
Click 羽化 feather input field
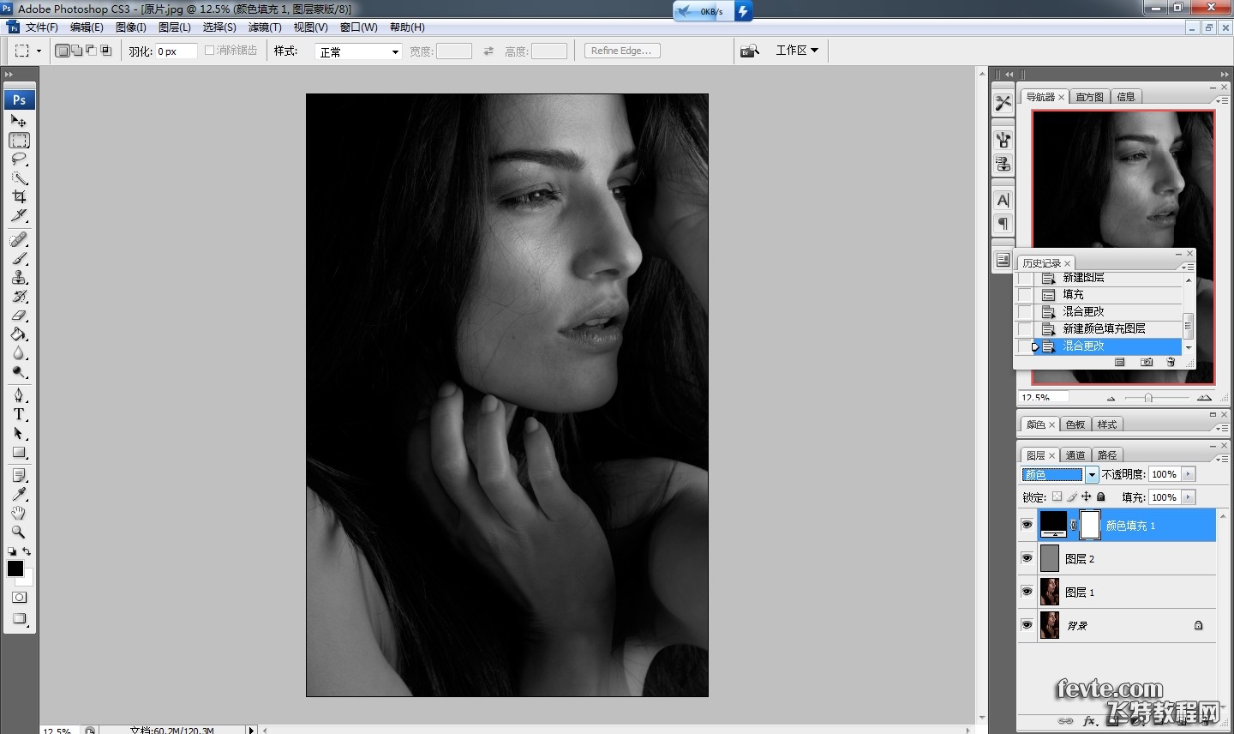[x=176, y=51]
